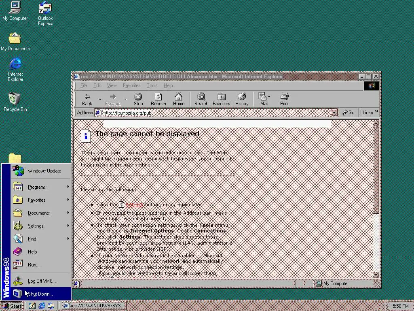Select the Internet Explorer taskbar button
The width and height of the screenshot is (414, 311).
(x=94, y=306)
